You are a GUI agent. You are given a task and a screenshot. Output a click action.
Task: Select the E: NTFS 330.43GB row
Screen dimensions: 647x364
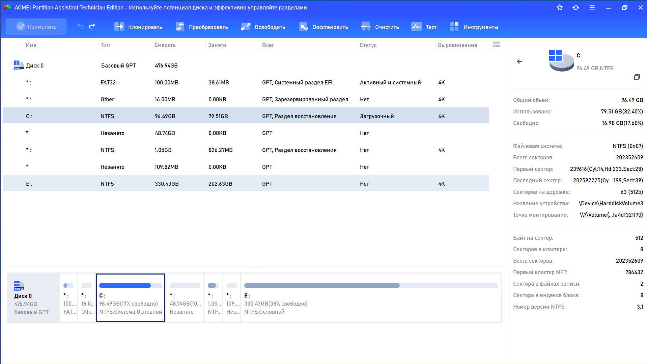(x=246, y=183)
